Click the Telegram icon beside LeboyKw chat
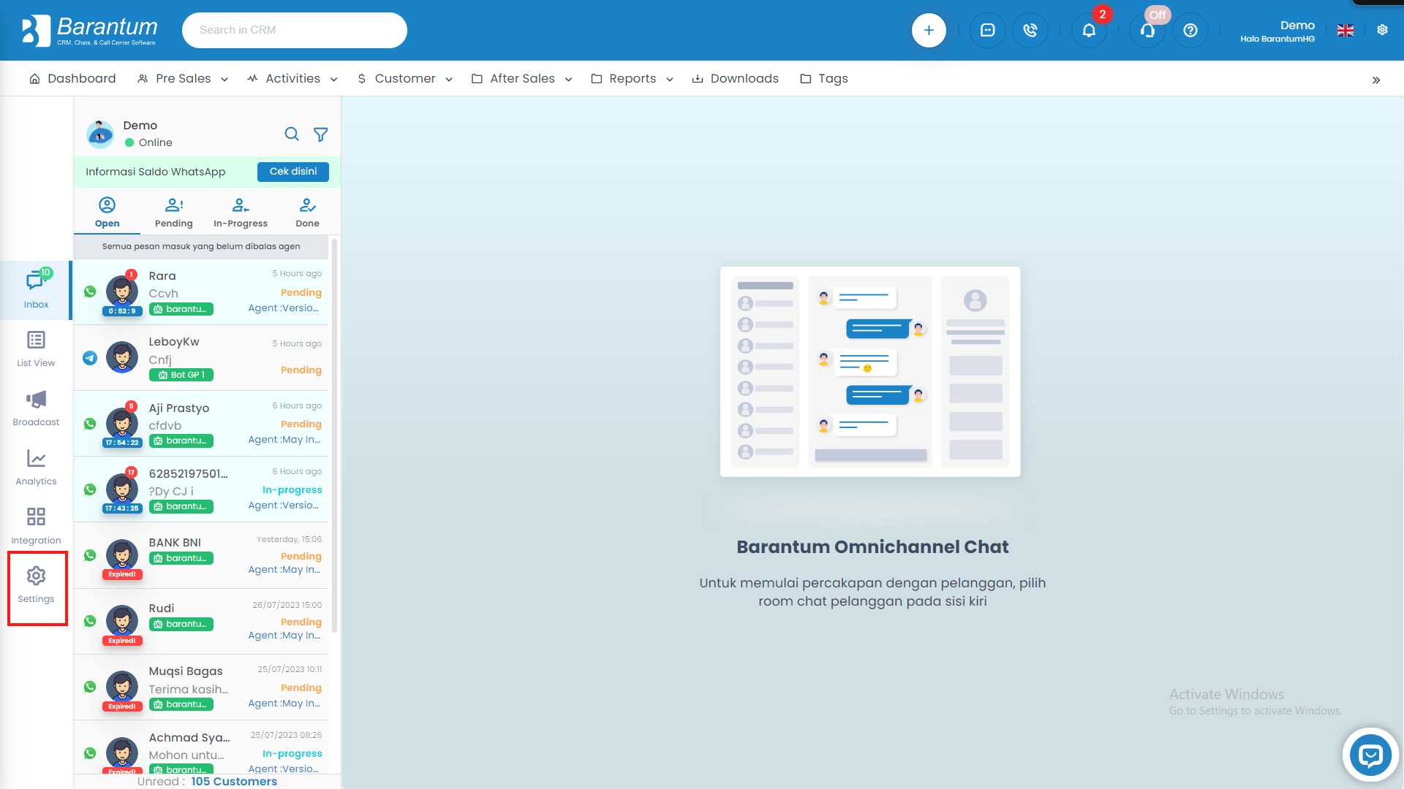The width and height of the screenshot is (1404, 789). (90, 358)
